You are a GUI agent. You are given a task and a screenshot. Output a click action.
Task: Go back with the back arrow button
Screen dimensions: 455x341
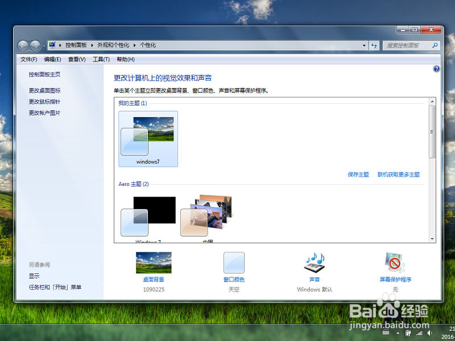tap(23, 45)
